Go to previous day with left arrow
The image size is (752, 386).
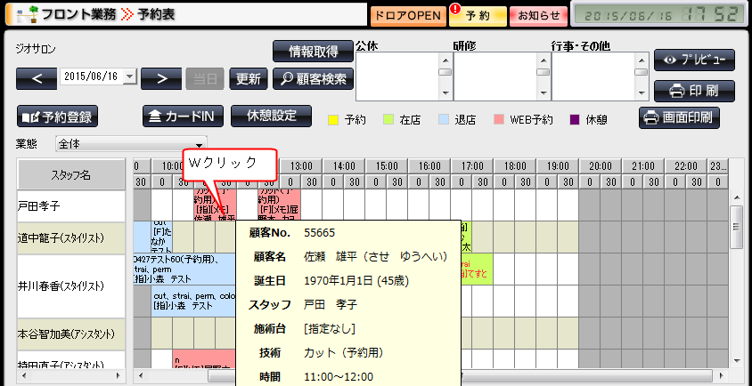(x=36, y=77)
